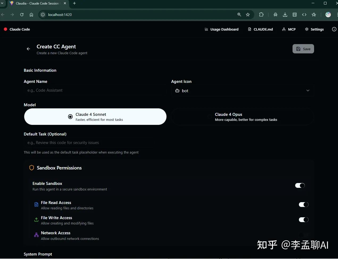Turn off the File Read Access toggle
Viewport: 338px width, 259px height.
(x=303, y=205)
